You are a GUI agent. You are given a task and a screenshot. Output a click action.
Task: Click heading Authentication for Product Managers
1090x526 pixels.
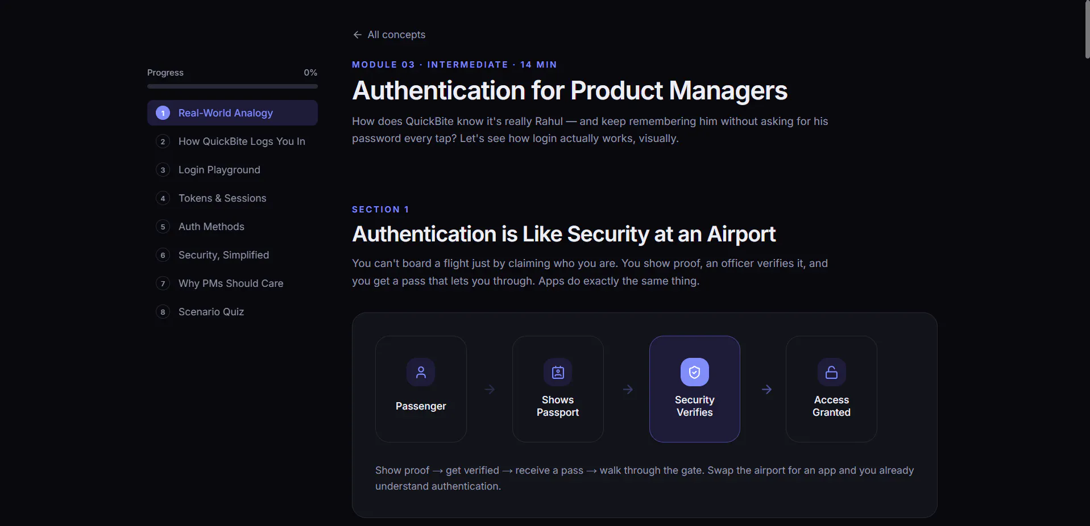click(570, 91)
